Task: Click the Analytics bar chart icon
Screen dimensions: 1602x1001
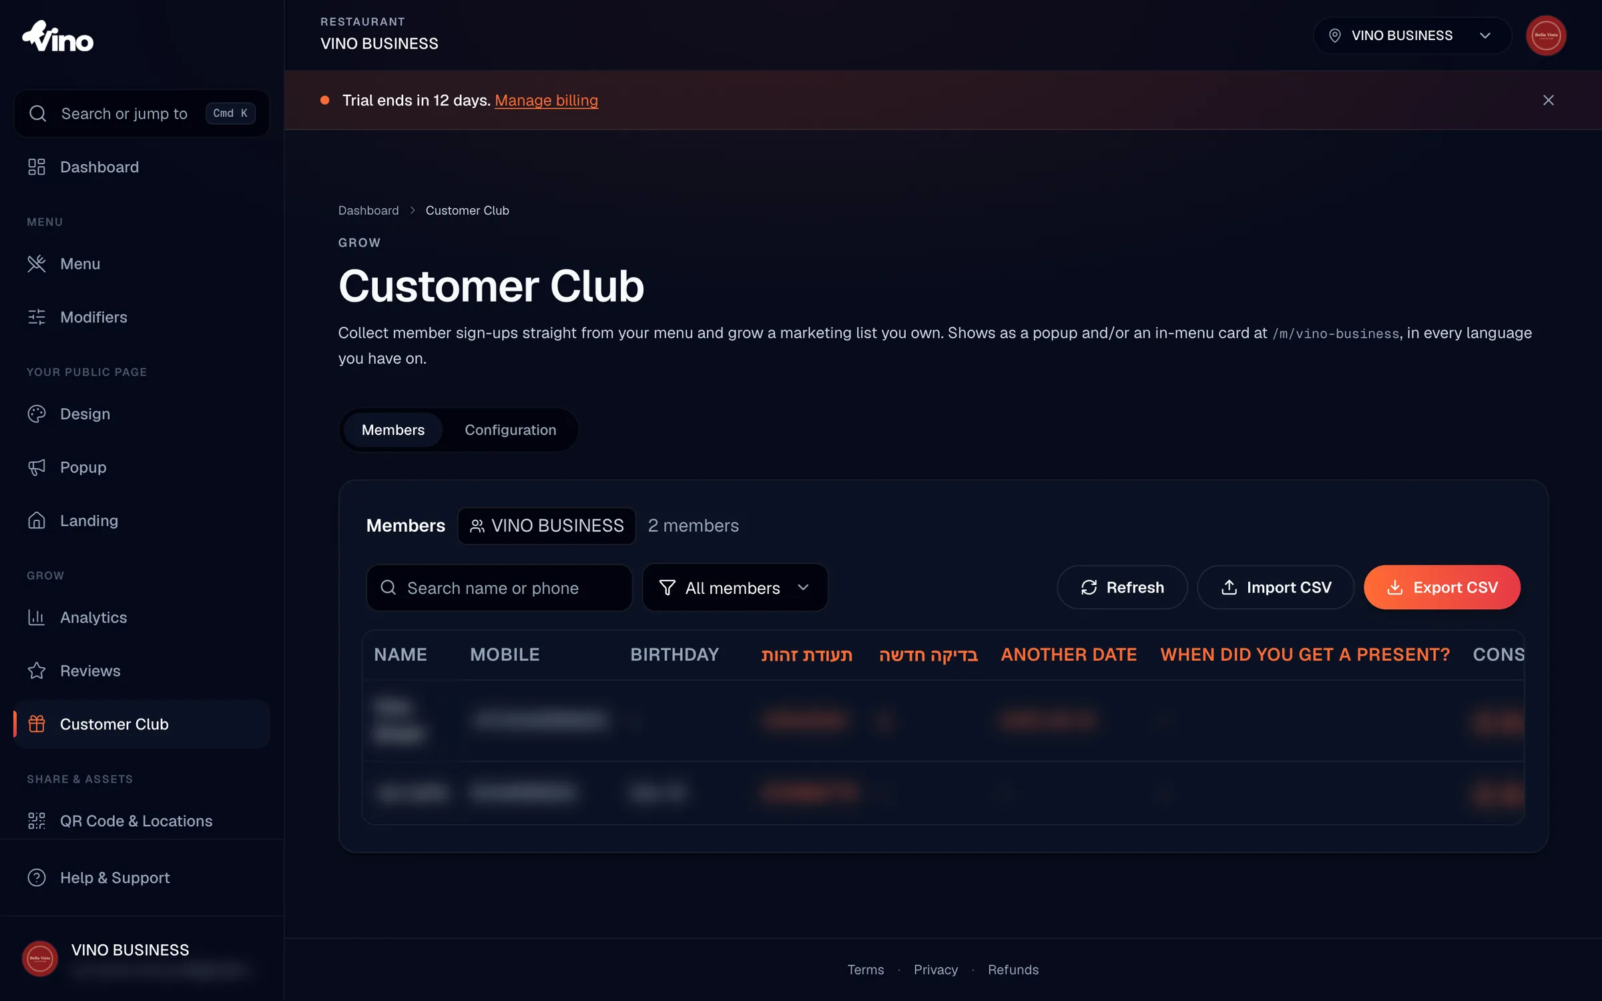Action: [37, 617]
